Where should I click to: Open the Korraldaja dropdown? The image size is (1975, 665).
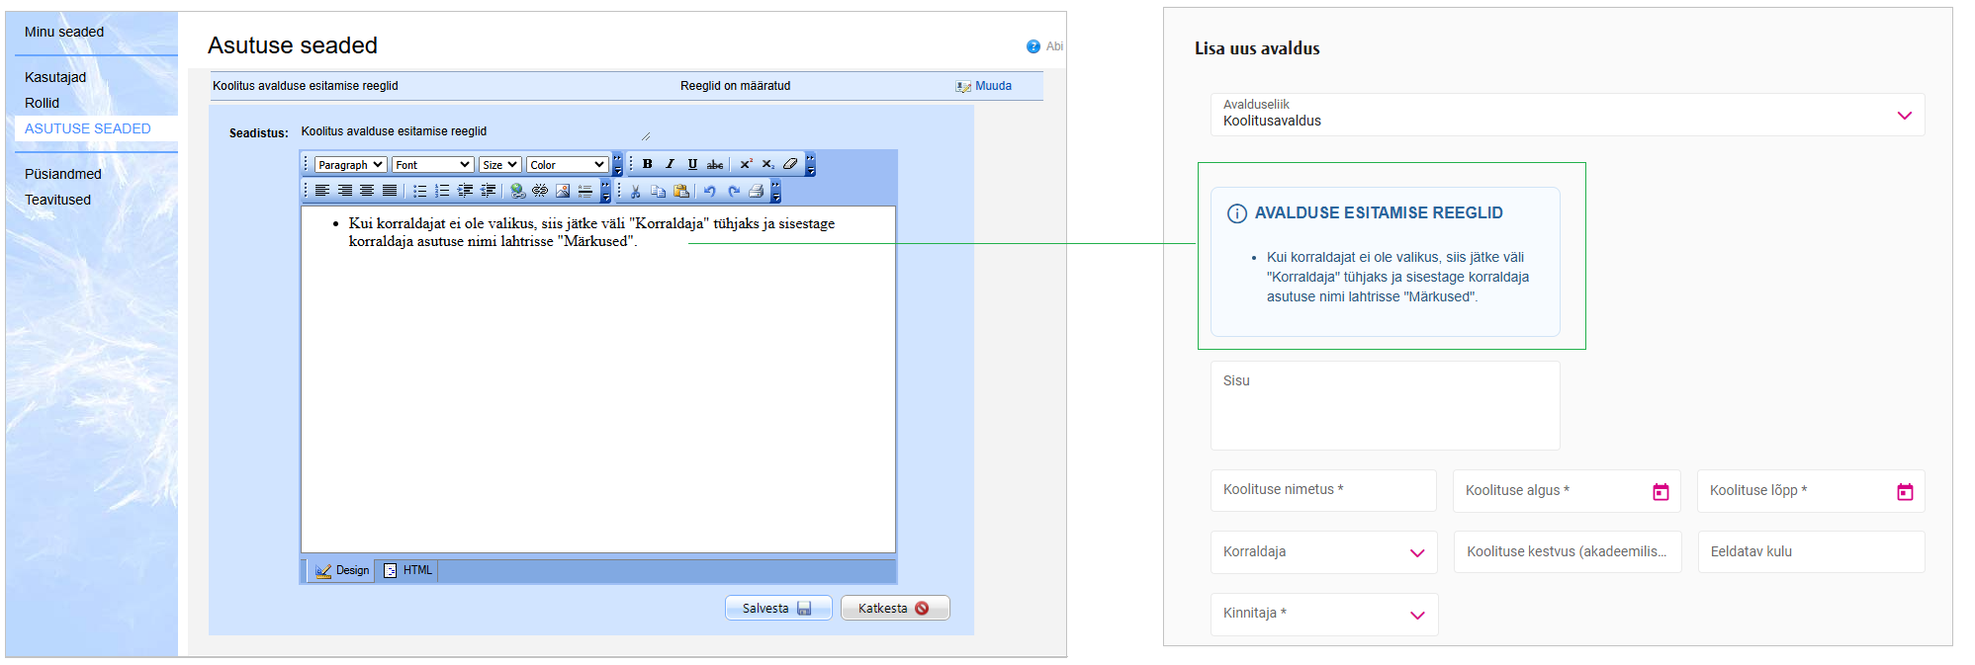click(x=1416, y=552)
